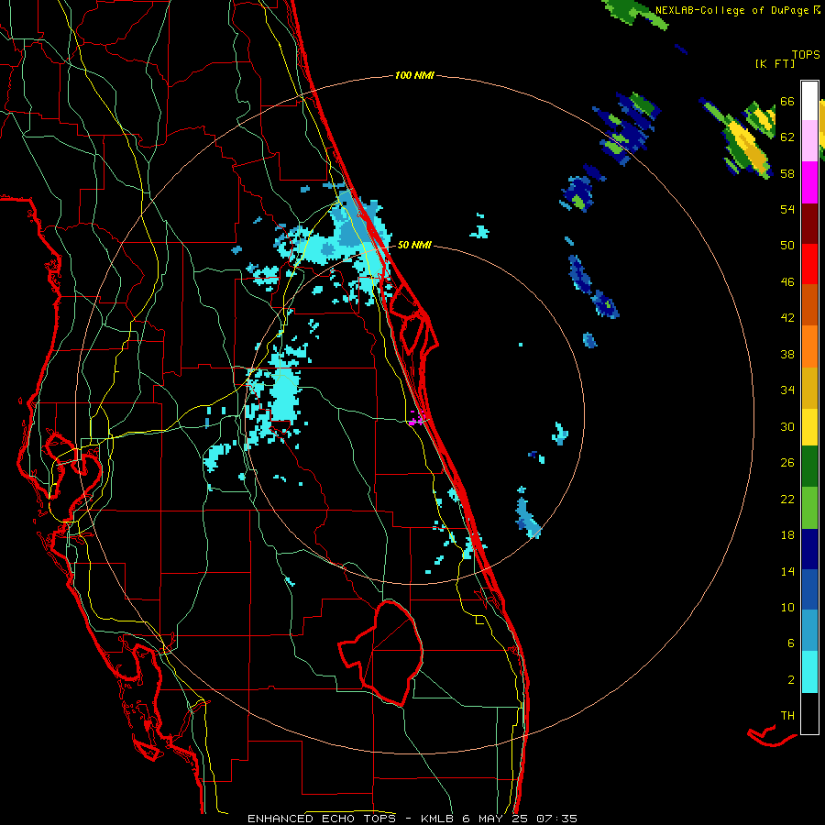Image resolution: width=825 pixels, height=825 pixels.
Task: Click the "62" scale label
Action: [787, 137]
